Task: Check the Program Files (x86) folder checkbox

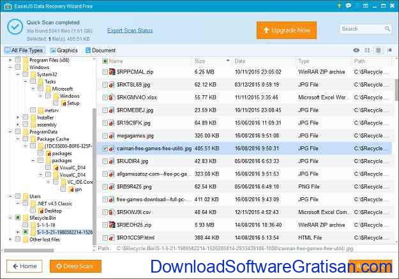Action: tap(18, 60)
